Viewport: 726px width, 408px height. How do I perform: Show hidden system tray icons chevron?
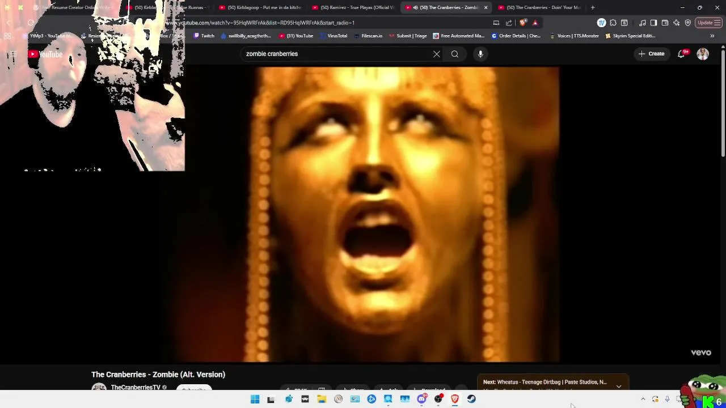(643, 399)
